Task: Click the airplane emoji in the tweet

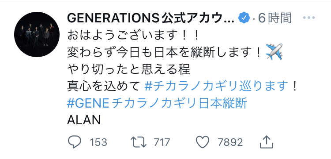Action: 274,52
